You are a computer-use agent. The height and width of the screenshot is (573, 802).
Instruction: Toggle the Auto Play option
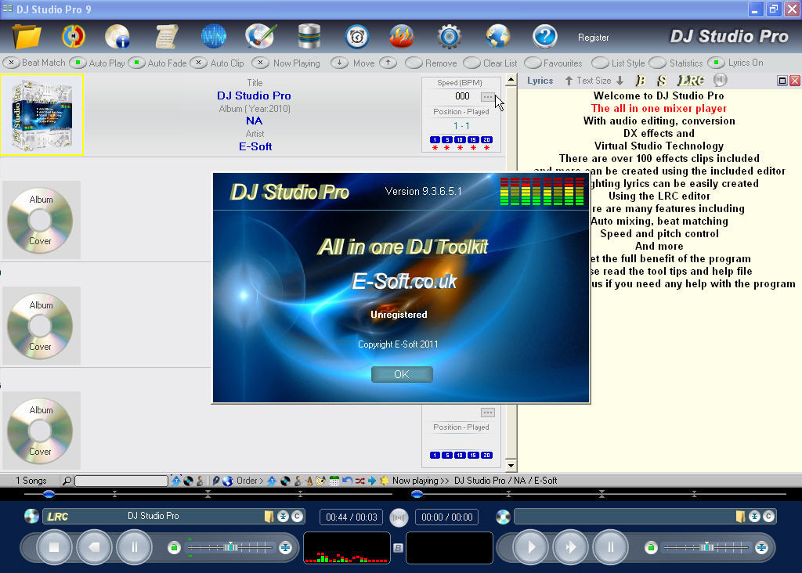click(x=78, y=63)
